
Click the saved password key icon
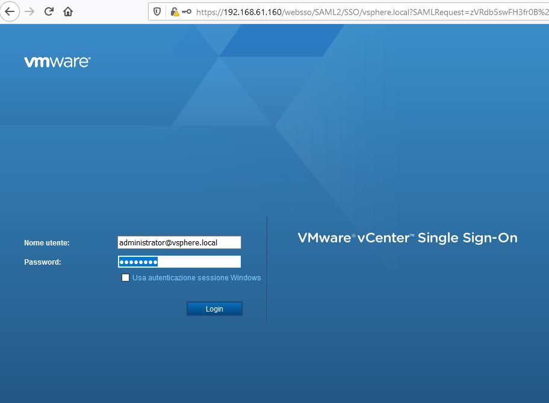pyautogui.click(x=187, y=12)
